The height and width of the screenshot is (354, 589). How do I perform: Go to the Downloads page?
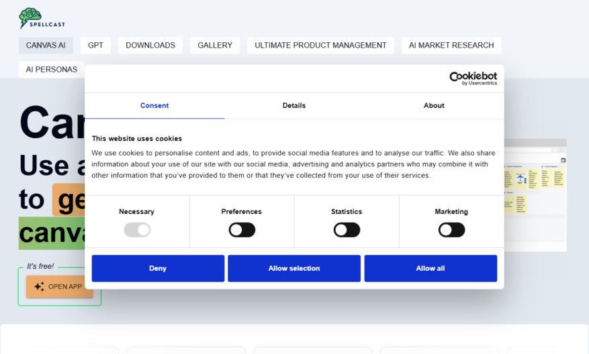click(x=150, y=46)
